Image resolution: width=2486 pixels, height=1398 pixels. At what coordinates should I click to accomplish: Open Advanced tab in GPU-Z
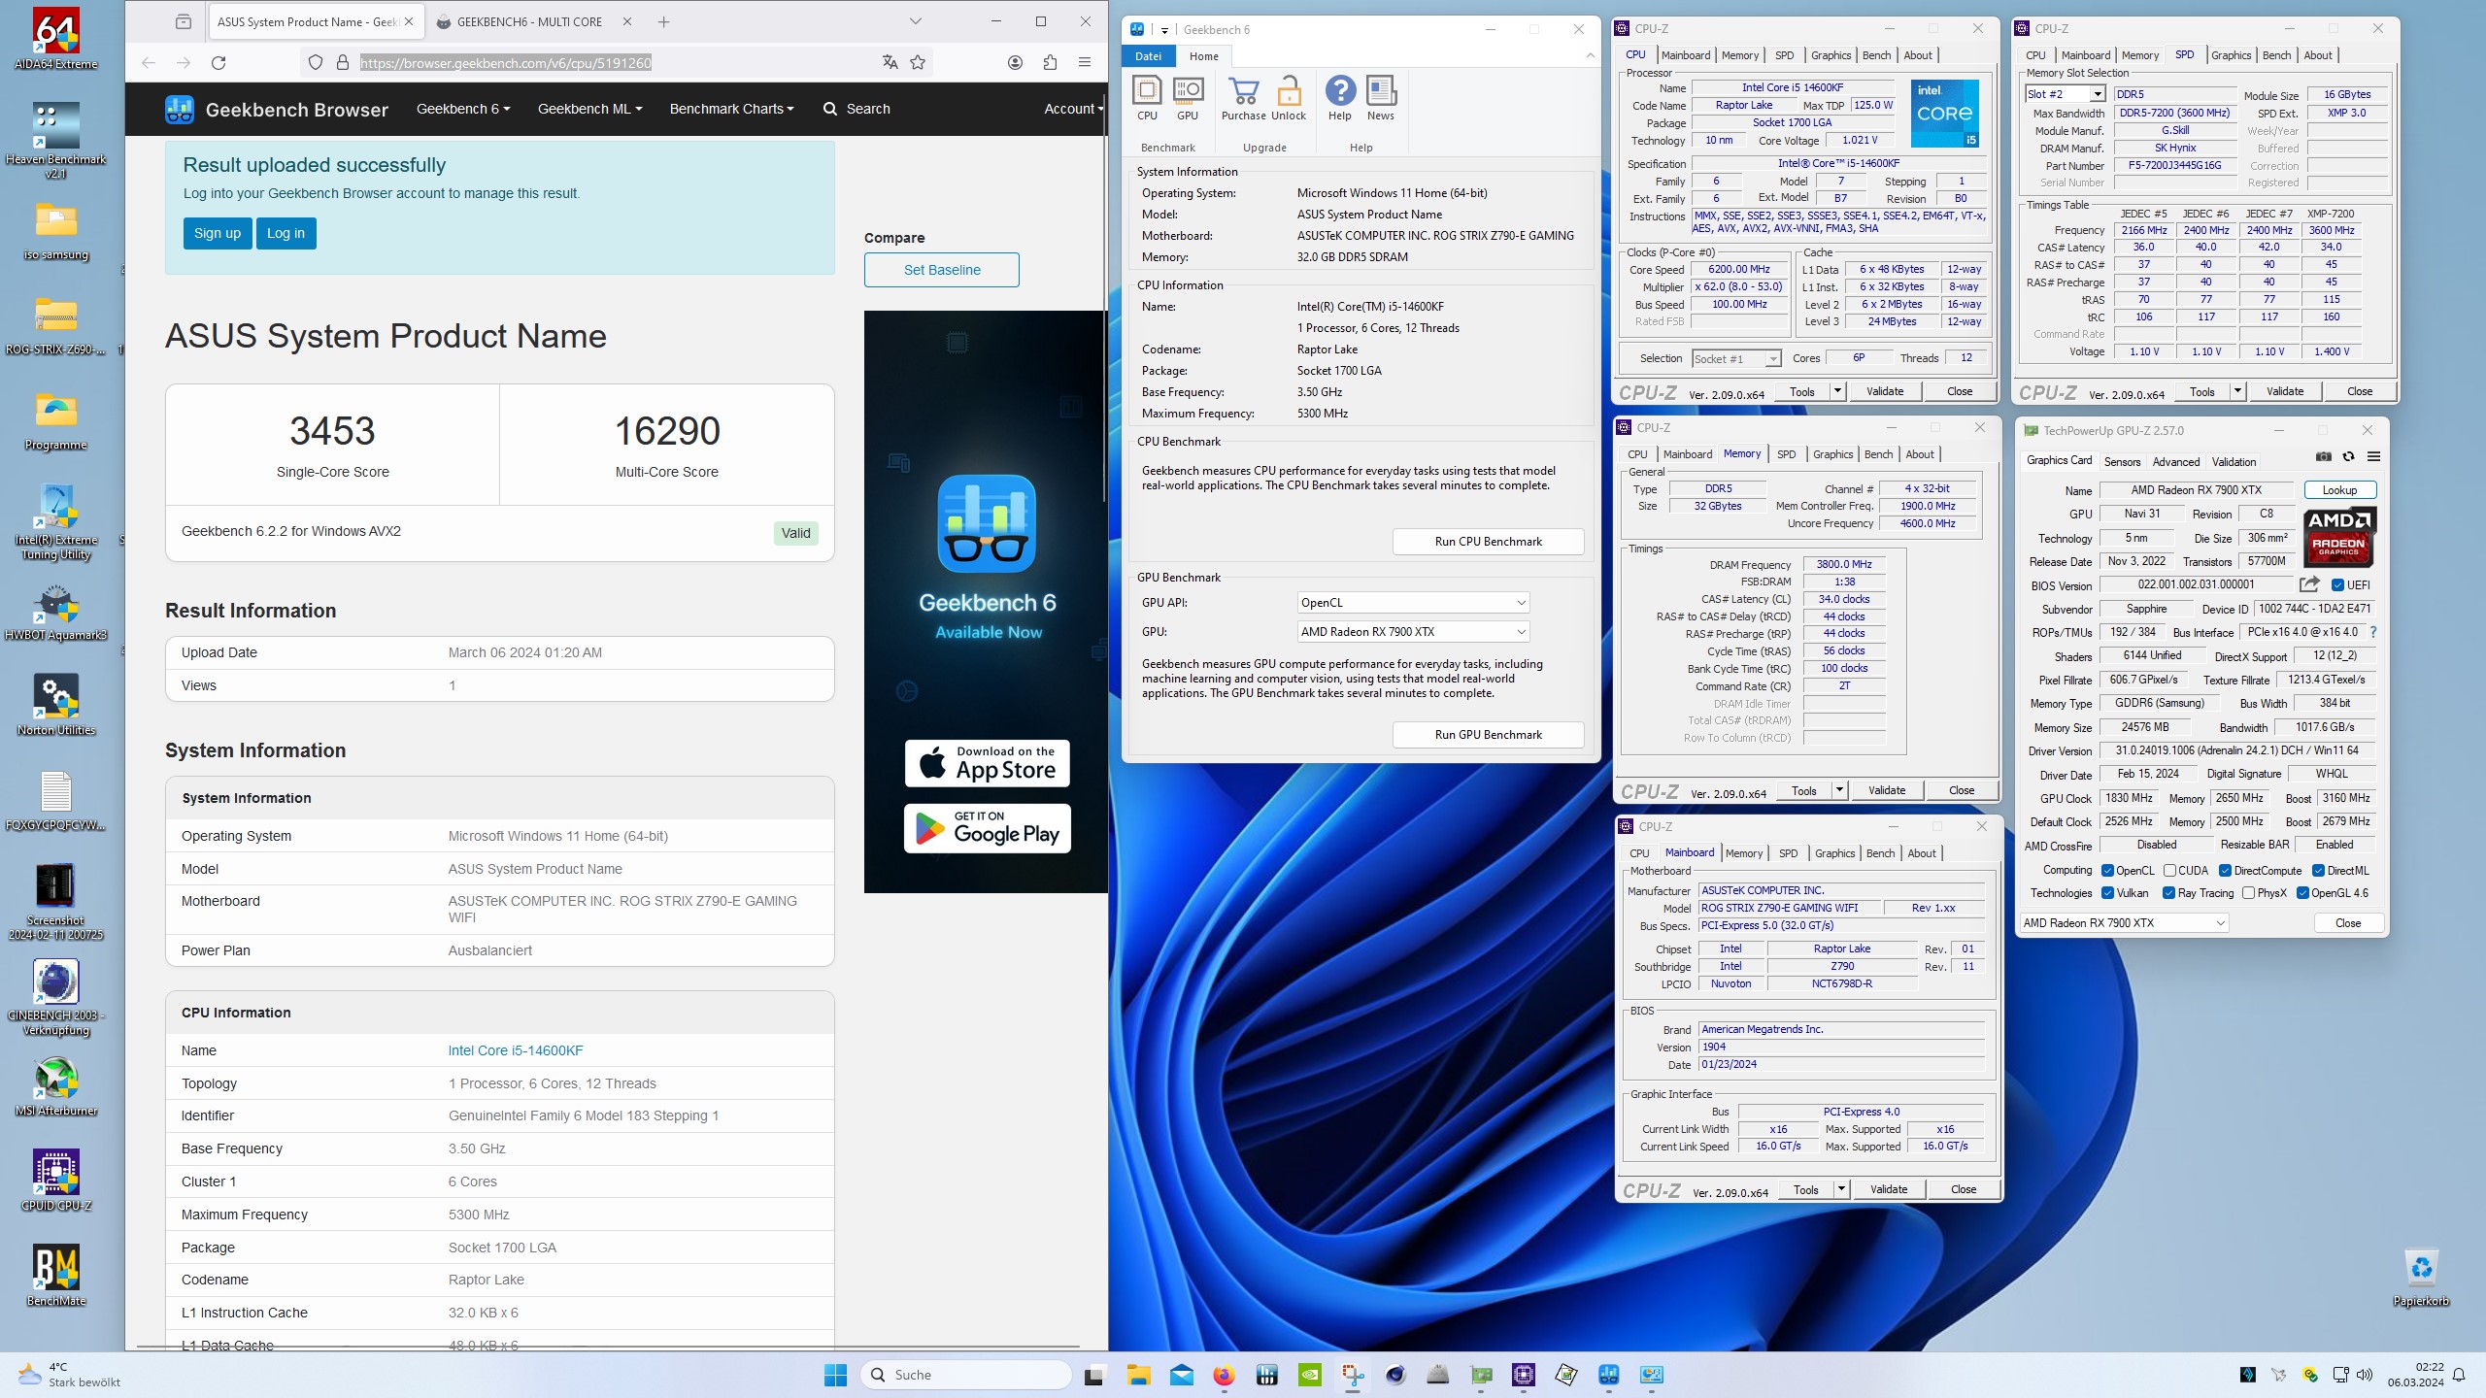(x=2175, y=462)
